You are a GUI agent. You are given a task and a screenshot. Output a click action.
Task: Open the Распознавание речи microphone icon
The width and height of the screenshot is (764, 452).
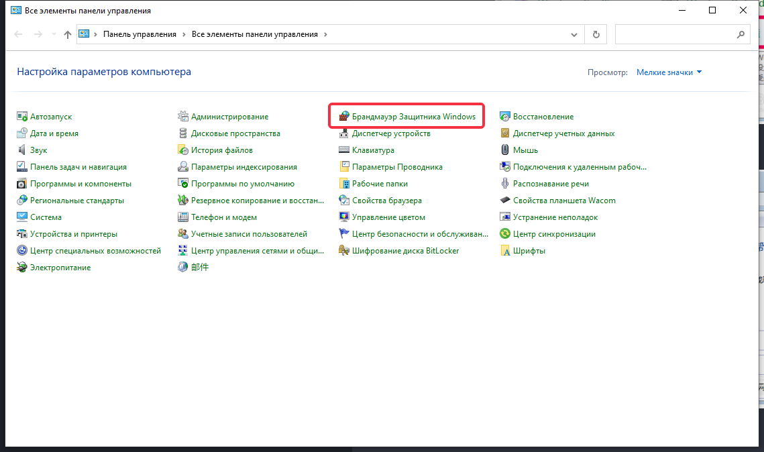pos(505,184)
